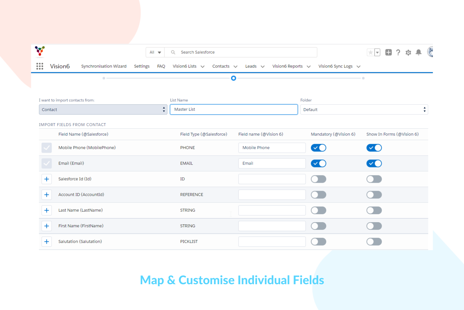Open the global actions plus icon

pyautogui.click(x=388, y=52)
